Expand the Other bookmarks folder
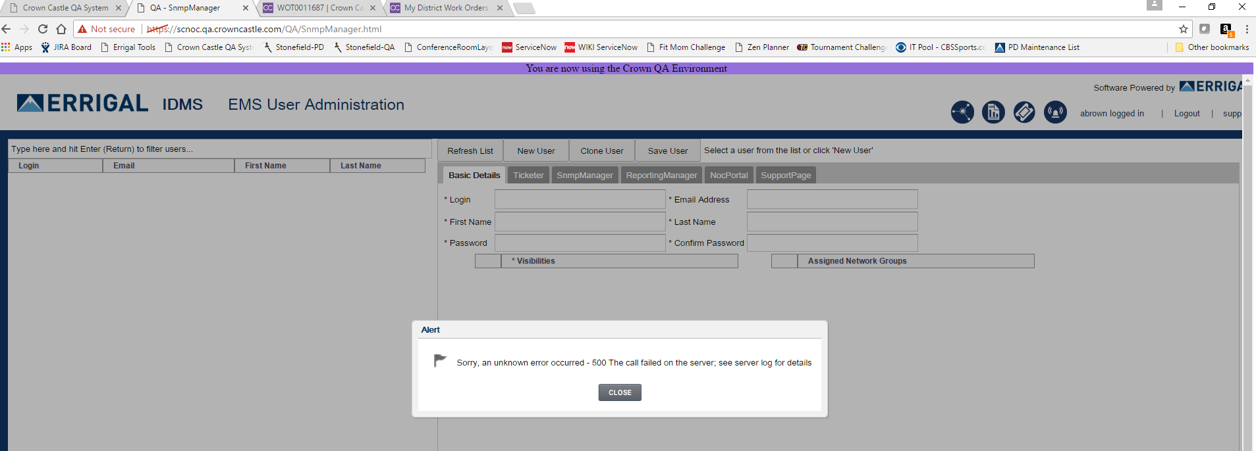Screen dimensions: 1256x451 pyautogui.click(x=1212, y=47)
